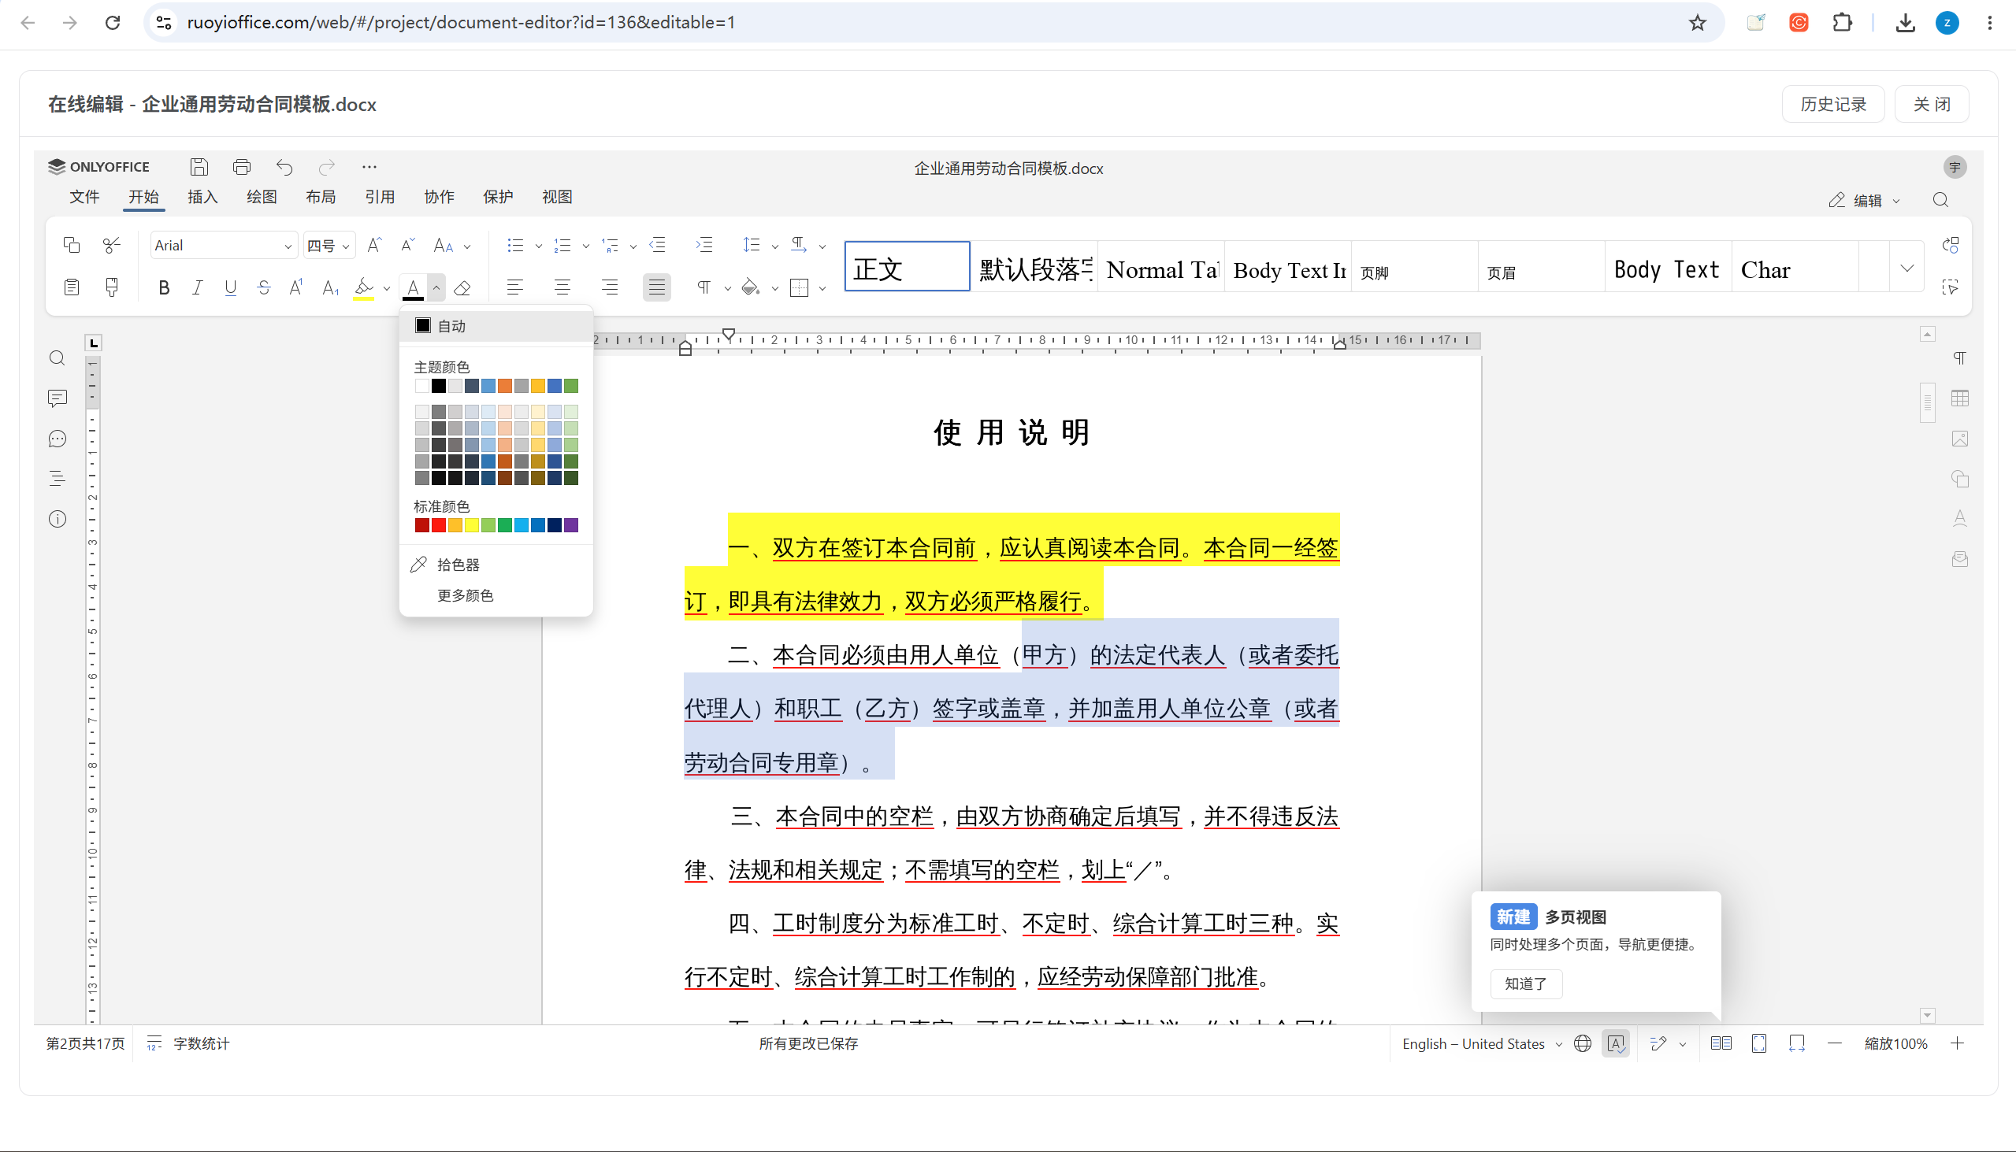Screen dimensions: 2016x1152
Task: Decrease paragraph indent
Action: [x=658, y=245]
